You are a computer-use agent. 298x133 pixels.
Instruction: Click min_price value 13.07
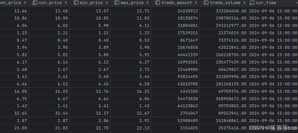(102, 11)
